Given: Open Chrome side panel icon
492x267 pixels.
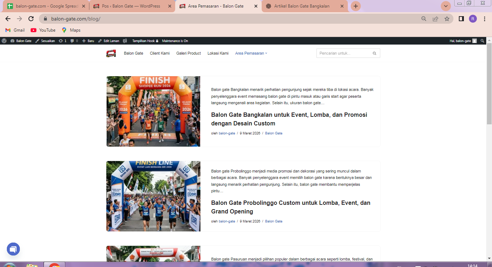Looking at the screenshot, I should point(461,19).
